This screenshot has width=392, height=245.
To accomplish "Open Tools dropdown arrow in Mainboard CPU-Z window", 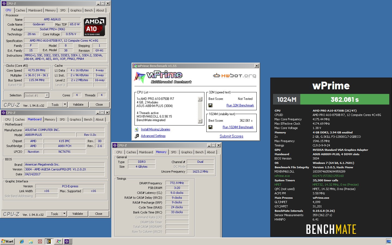I will click(x=64, y=214).
